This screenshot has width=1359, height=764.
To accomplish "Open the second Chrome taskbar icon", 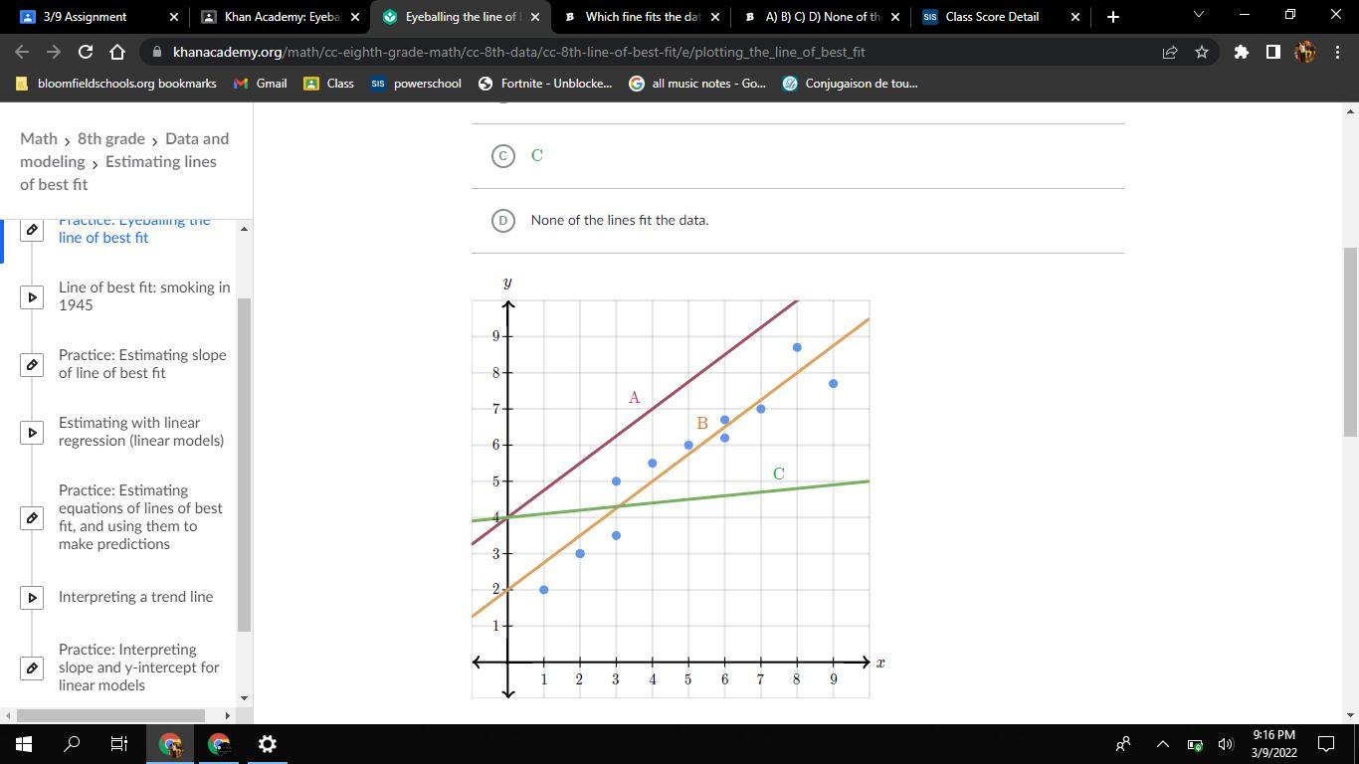I will (x=219, y=744).
